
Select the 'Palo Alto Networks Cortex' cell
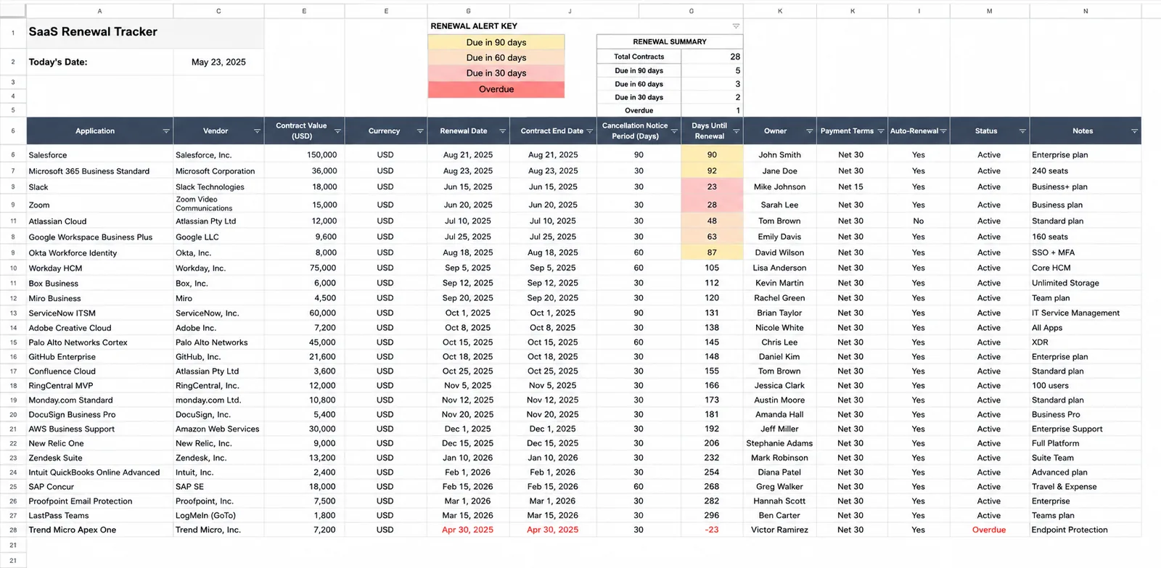[x=99, y=342]
